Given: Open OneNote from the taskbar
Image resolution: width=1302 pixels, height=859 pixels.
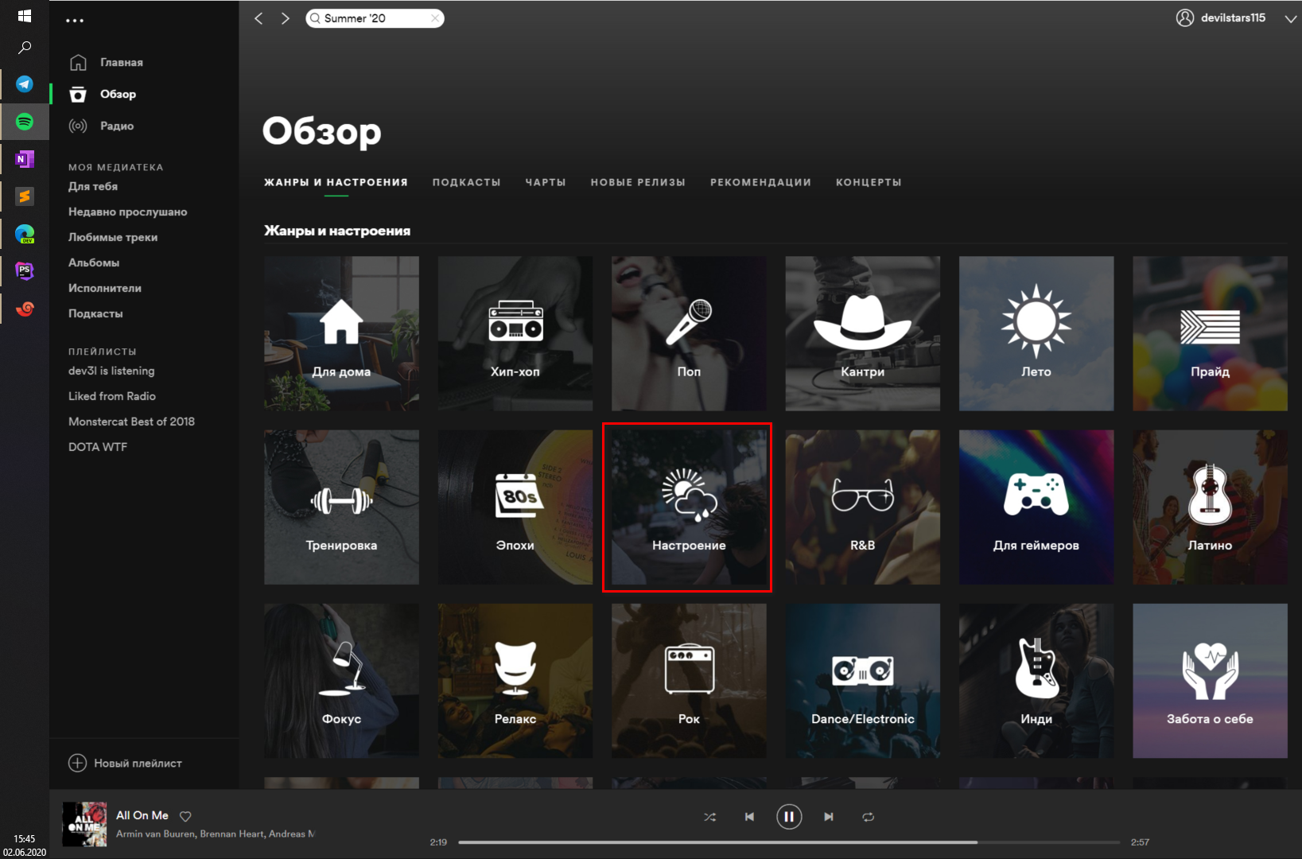Looking at the screenshot, I should (x=25, y=159).
